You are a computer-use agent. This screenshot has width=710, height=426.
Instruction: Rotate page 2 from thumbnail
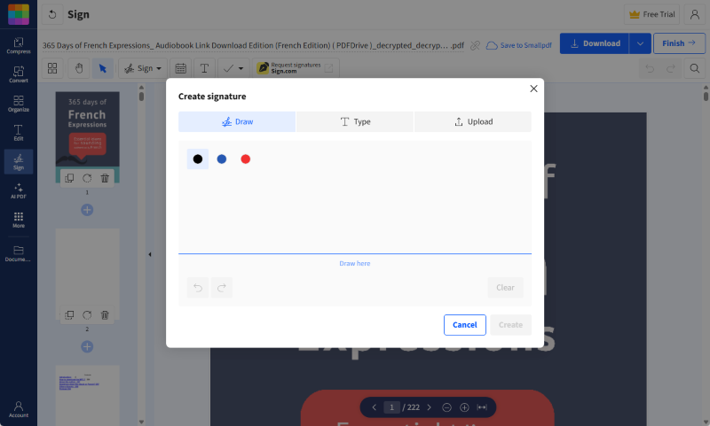click(x=87, y=315)
